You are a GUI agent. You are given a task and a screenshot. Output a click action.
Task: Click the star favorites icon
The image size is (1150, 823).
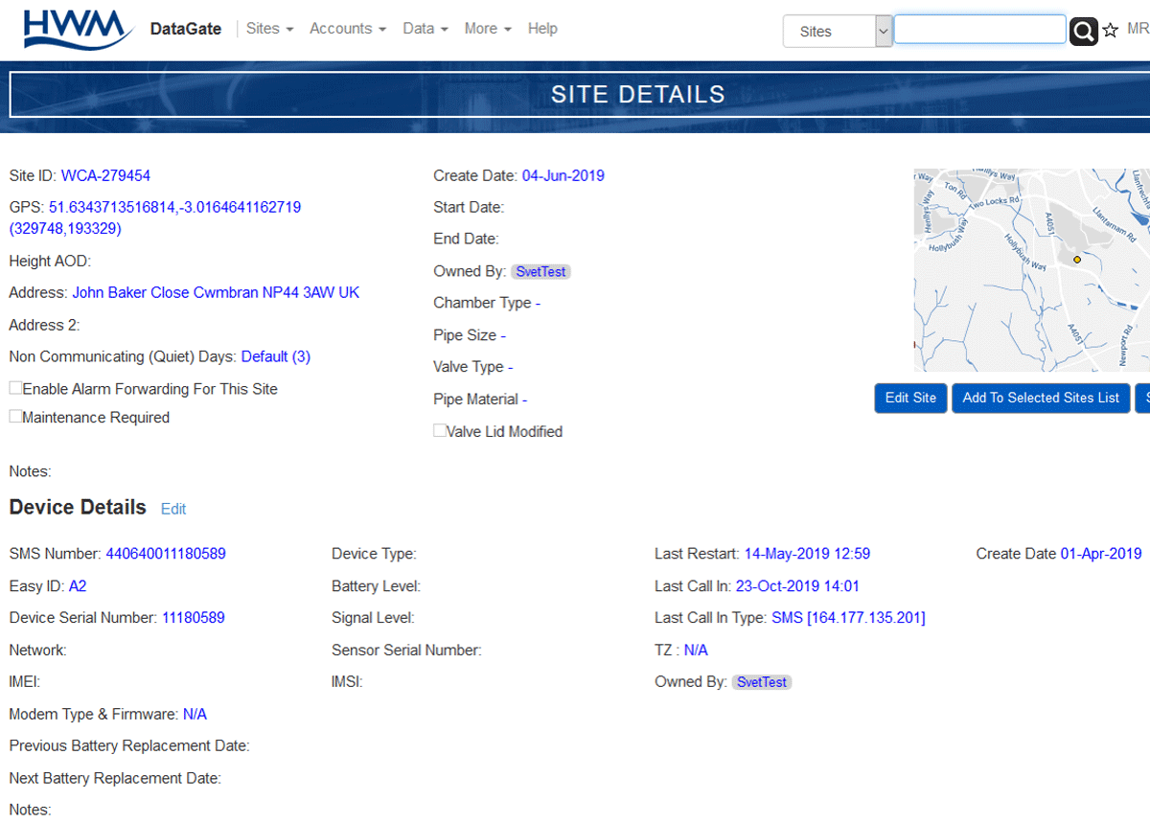(x=1111, y=31)
